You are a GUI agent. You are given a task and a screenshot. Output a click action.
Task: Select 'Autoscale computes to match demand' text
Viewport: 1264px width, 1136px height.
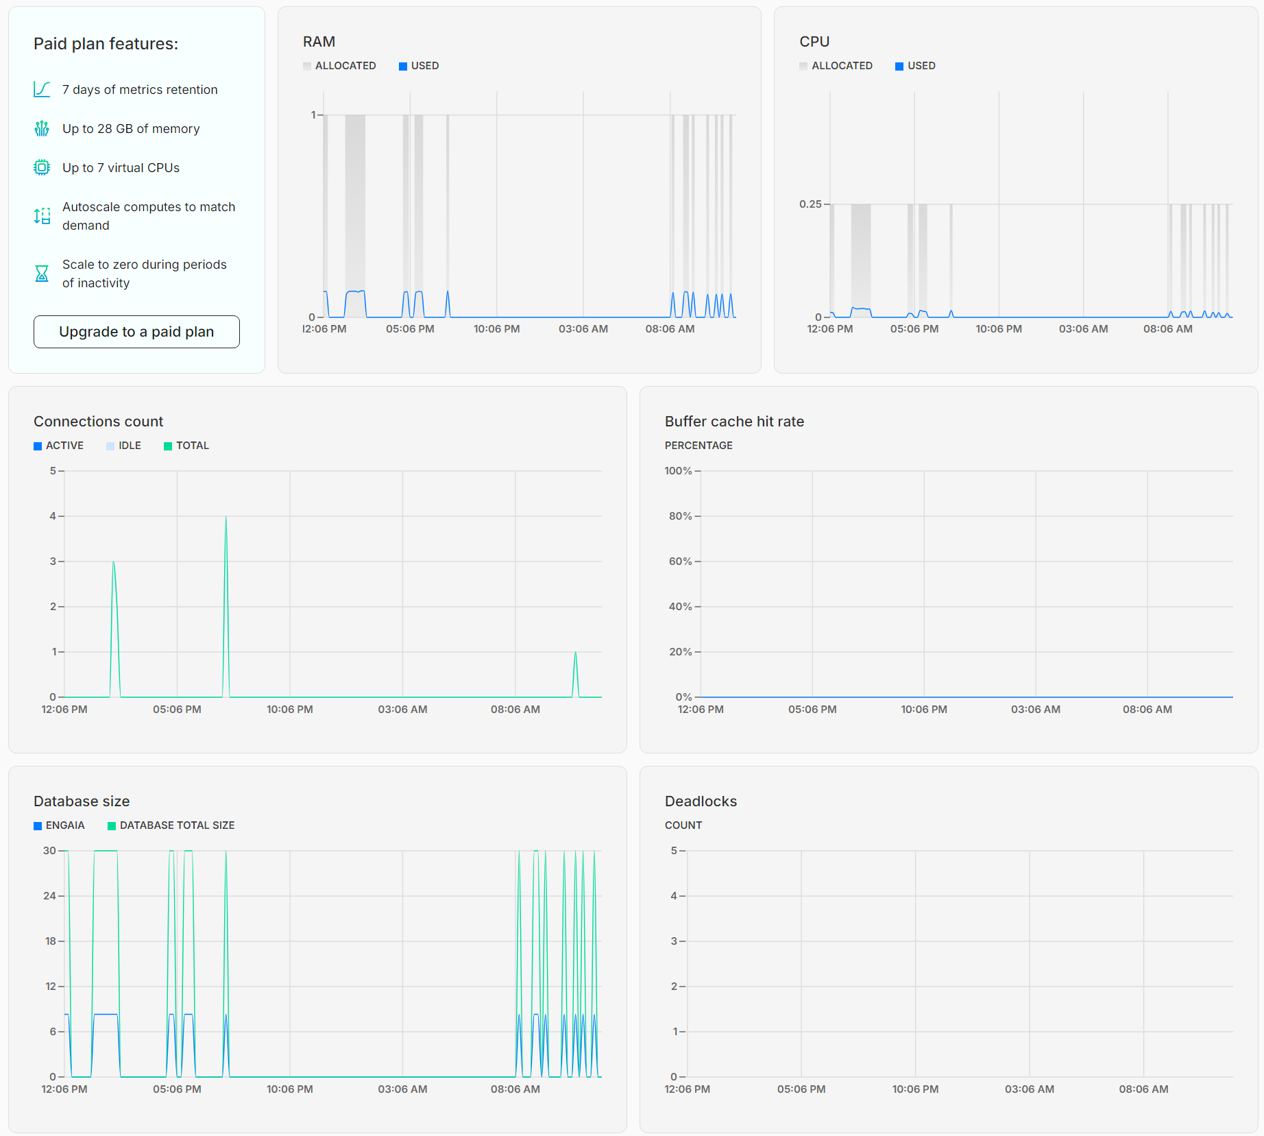pyautogui.click(x=149, y=216)
